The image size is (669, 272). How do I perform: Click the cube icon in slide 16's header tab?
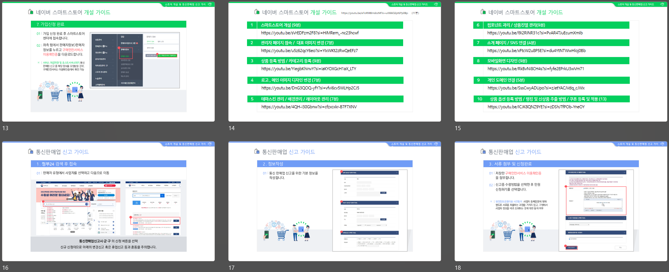pyautogui.click(x=210, y=144)
